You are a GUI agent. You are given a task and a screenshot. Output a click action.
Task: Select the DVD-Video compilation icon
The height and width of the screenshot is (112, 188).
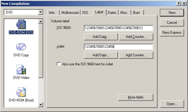point(21,70)
